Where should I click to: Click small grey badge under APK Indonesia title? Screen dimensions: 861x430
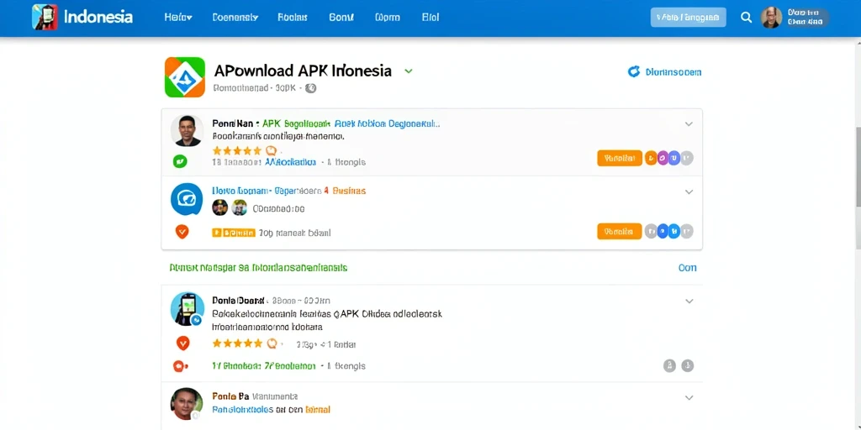point(311,87)
